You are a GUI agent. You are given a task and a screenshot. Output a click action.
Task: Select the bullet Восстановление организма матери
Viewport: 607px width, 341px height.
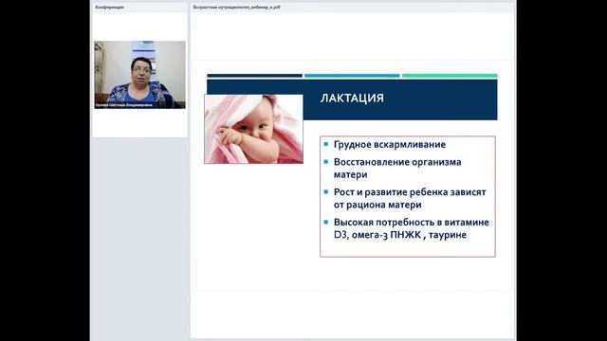tap(397, 169)
